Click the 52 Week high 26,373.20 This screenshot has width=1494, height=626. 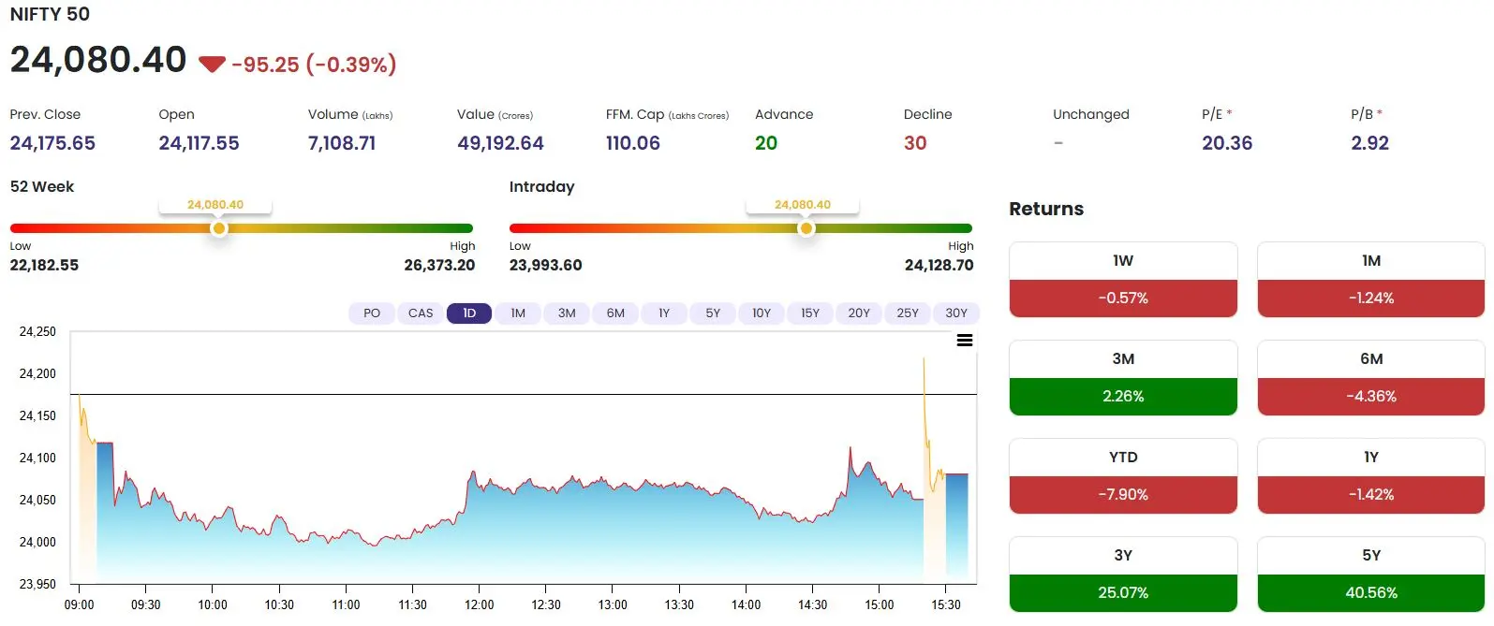(x=439, y=265)
